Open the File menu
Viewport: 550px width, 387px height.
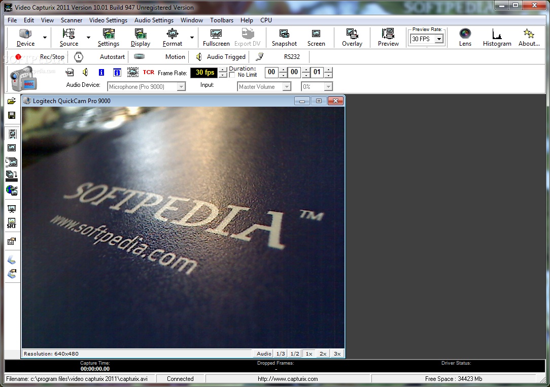pyautogui.click(x=12, y=20)
